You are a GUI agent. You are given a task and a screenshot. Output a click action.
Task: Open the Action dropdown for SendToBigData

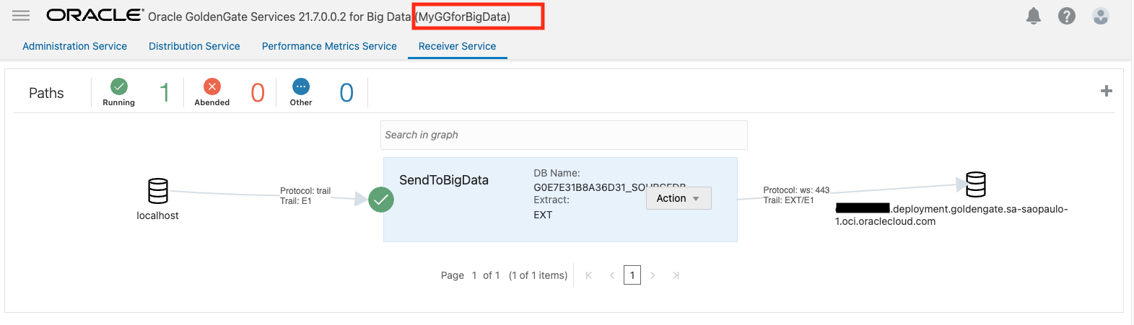[679, 198]
